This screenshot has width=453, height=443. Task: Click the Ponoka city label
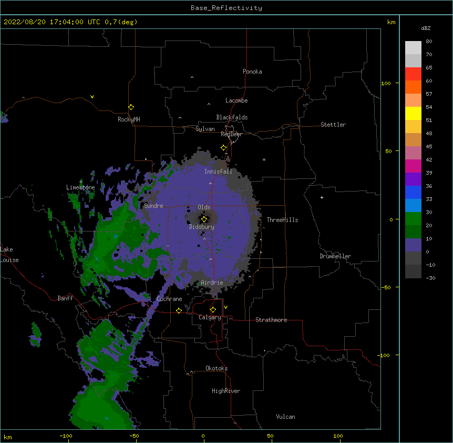coord(252,72)
